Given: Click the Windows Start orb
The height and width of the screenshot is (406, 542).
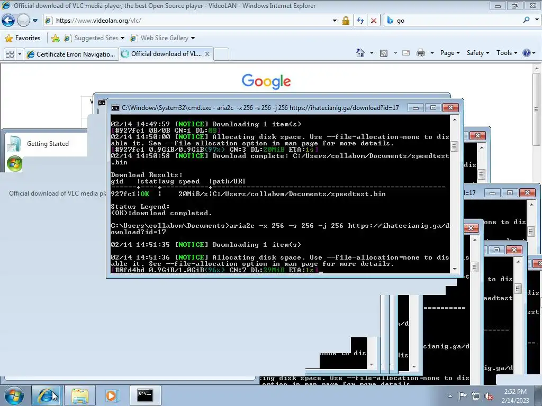Looking at the screenshot, I should [x=14, y=395].
